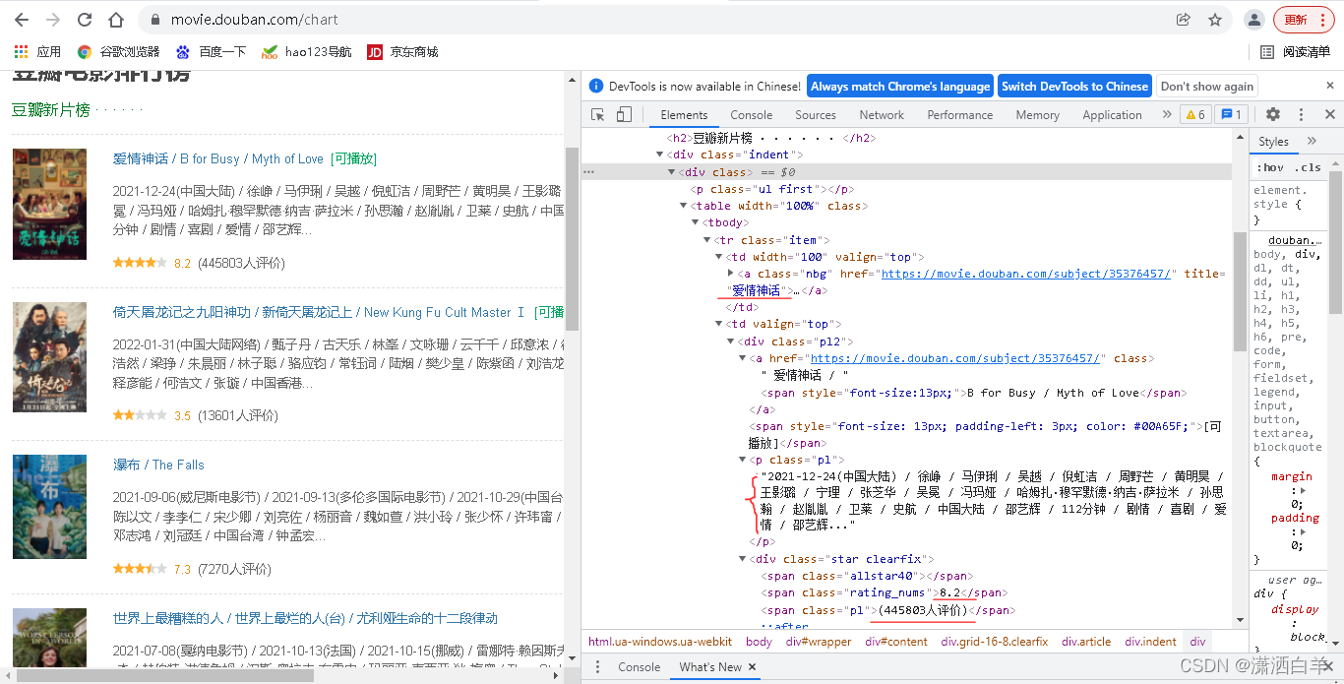Open the 爱情神话 movie title link

pyautogui.click(x=218, y=158)
